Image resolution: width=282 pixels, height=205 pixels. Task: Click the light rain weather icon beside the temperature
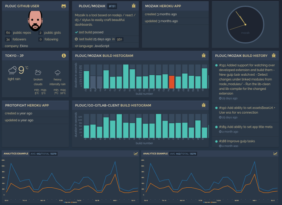click(12, 71)
